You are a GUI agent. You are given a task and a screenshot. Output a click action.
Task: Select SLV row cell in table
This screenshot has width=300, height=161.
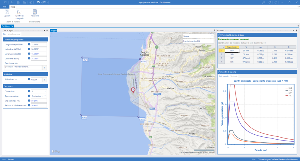pyautogui.click(x=232, y=58)
